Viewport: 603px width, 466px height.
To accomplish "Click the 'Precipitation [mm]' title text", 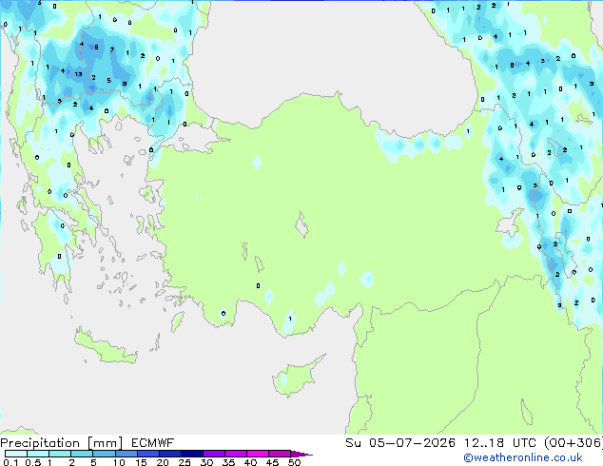I will pos(62,443).
